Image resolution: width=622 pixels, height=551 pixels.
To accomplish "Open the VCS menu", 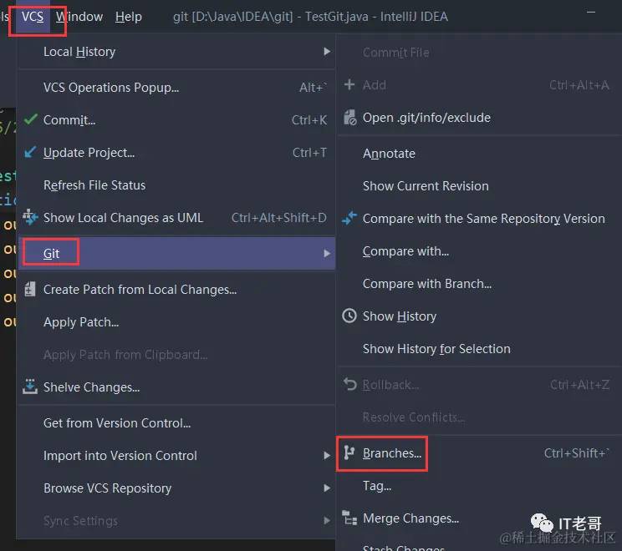I will [x=33, y=17].
